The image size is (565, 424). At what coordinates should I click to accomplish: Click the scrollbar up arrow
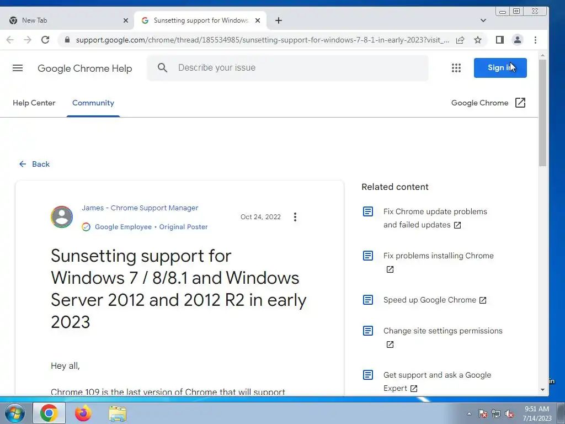click(x=543, y=56)
